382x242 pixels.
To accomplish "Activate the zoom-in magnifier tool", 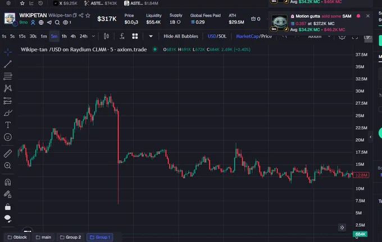I will pyautogui.click(x=8, y=166).
